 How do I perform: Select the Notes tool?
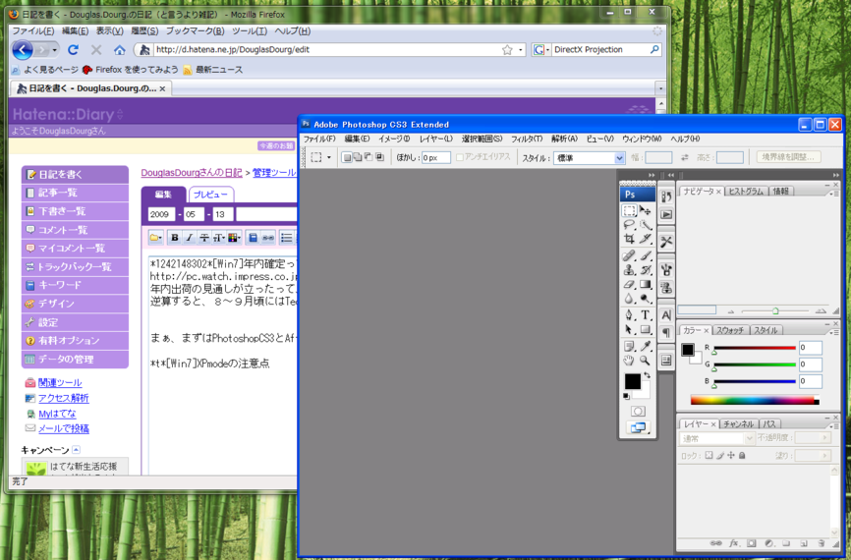(x=630, y=346)
